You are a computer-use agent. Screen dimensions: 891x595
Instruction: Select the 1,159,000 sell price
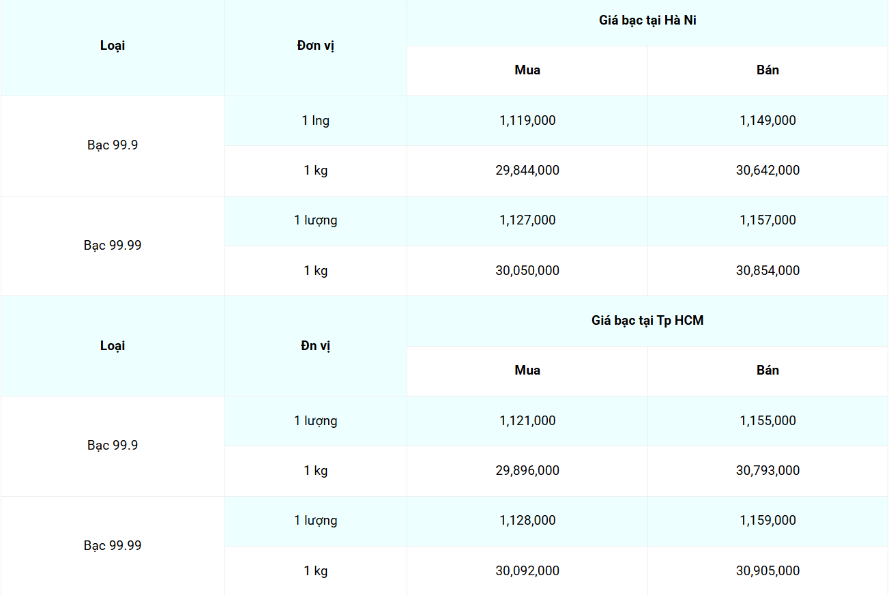point(768,521)
